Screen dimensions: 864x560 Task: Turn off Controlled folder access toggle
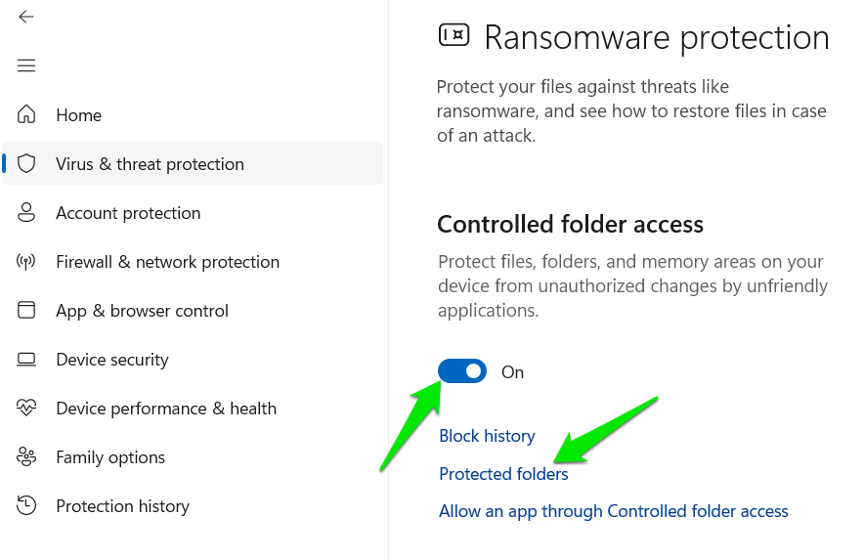462,371
